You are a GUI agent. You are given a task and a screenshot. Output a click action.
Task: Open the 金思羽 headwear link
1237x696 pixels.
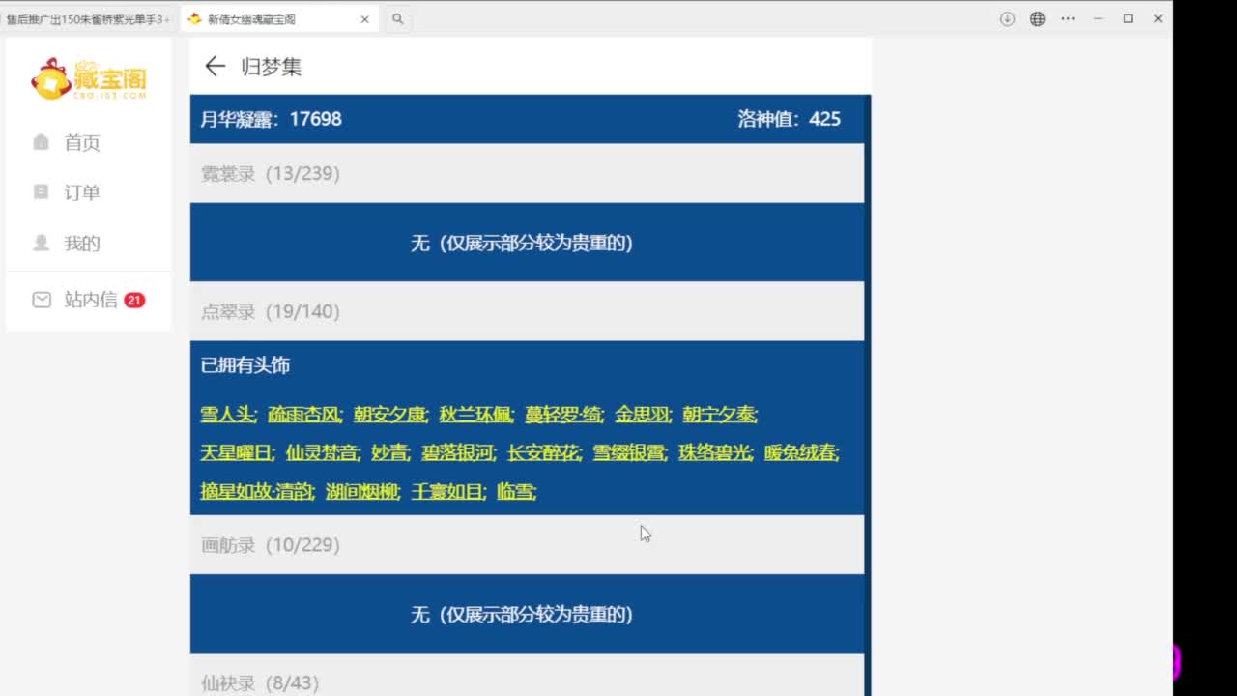pyautogui.click(x=642, y=415)
